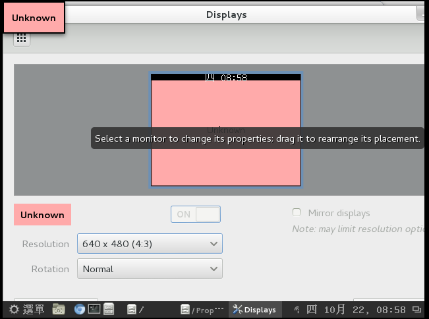Open the taskbar menu gear icon
Image resolution: width=429 pixels, height=319 pixels.
[14, 310]
